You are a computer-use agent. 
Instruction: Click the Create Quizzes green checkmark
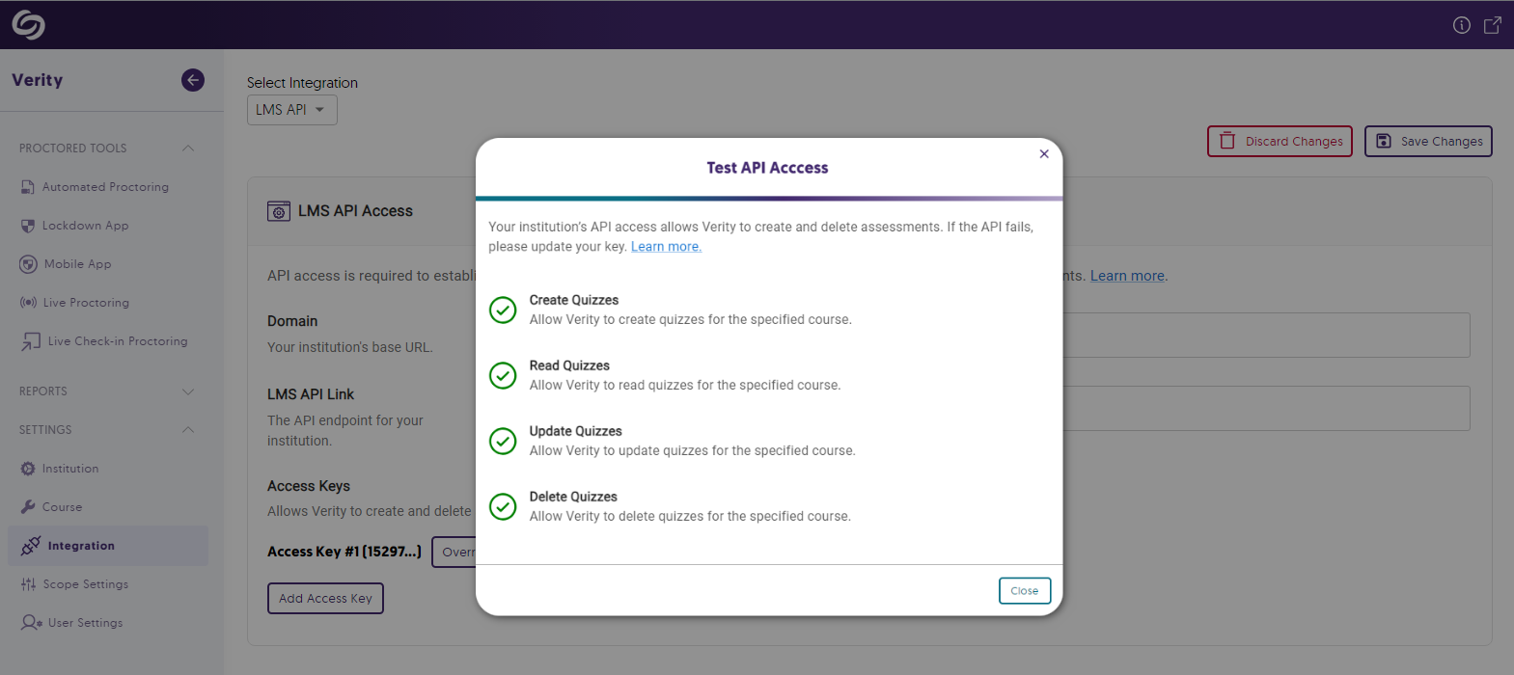[503, 310]
